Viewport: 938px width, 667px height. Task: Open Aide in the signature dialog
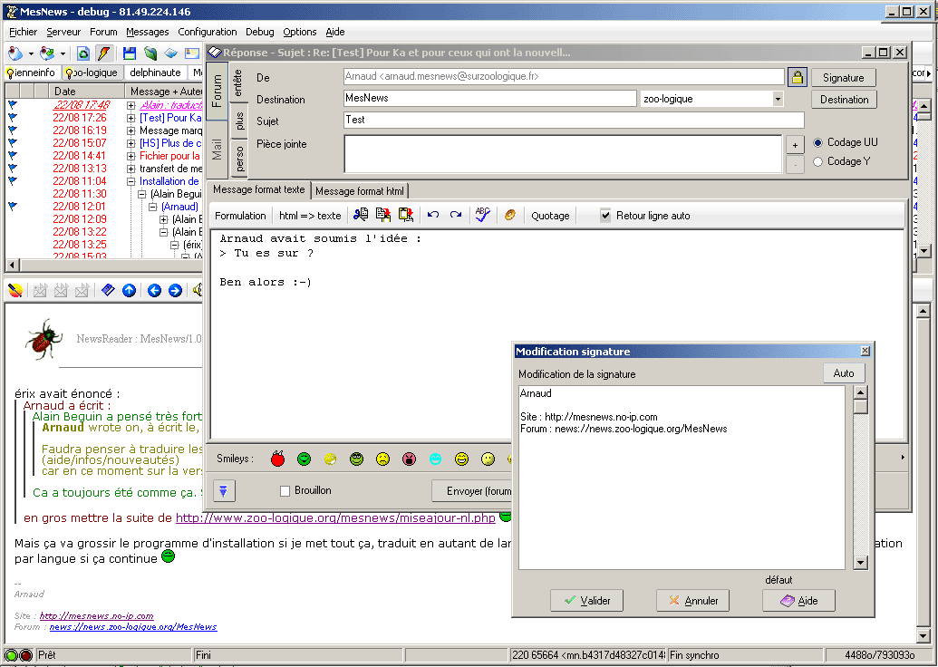click(798, 600)
